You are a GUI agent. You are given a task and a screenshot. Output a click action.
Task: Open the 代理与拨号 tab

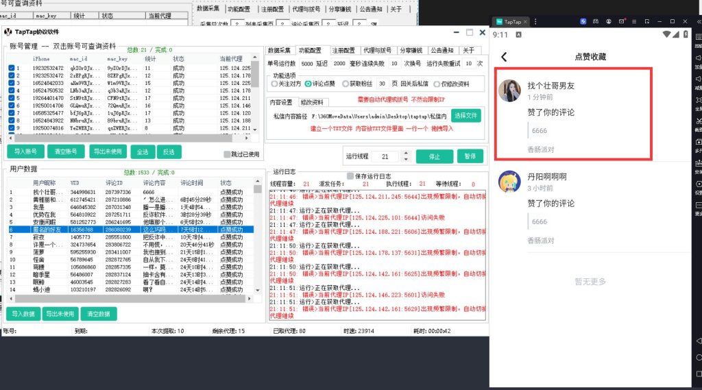pyautogui.click(x=377, y=50)
